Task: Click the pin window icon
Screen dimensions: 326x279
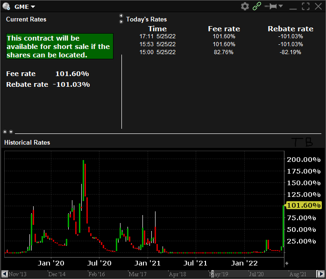Action: 270,6
